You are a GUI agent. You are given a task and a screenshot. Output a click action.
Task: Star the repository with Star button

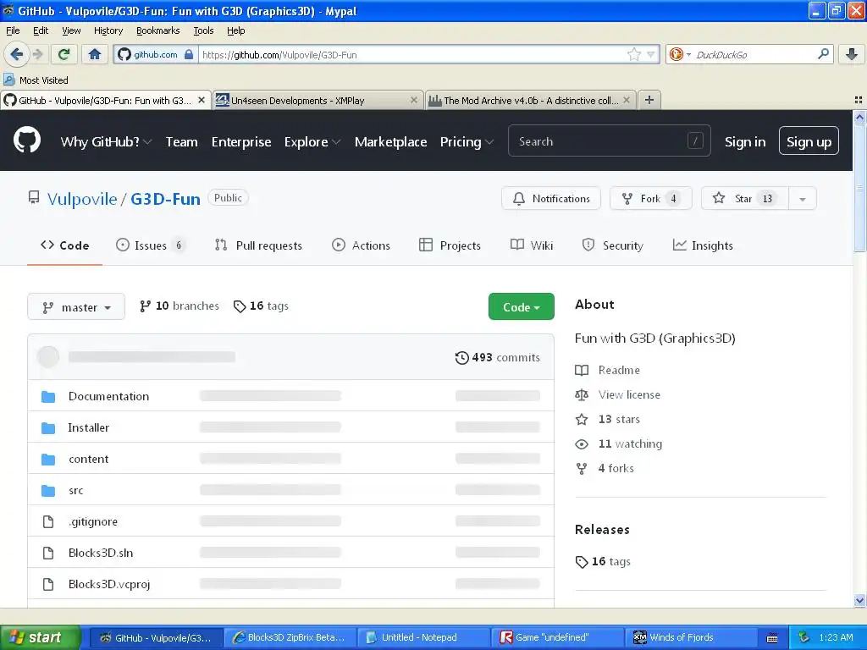pyautogui.click(x=743, y=198)
